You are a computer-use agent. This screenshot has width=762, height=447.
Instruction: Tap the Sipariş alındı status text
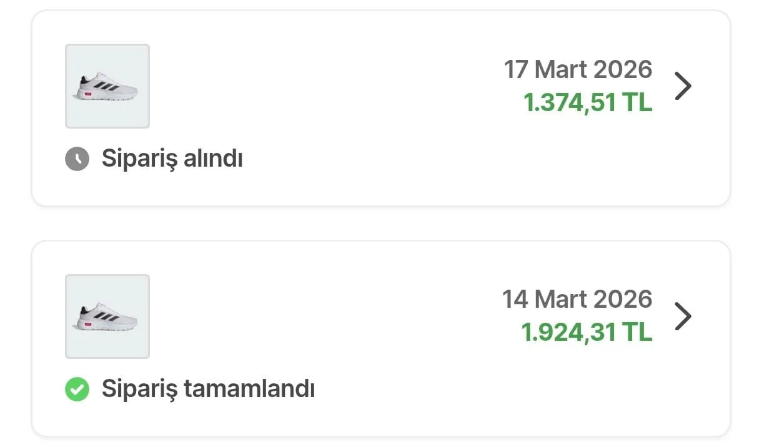172,159
